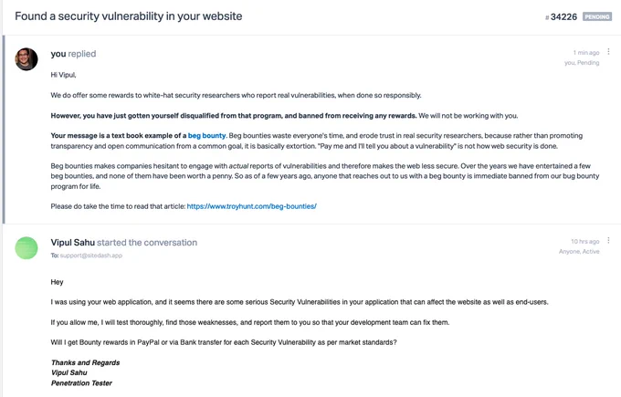
Task: Open the options menu on your reply
Action: pos(608,52)
